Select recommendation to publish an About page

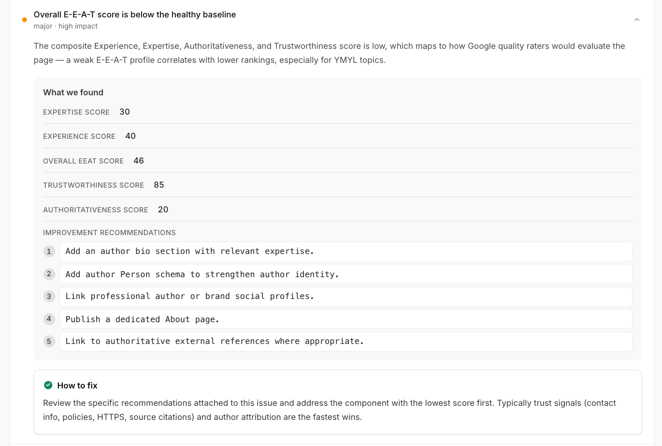click(346, 319)
